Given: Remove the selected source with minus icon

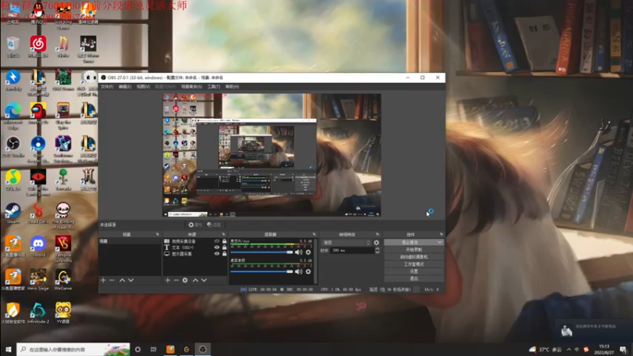Looking at the screenshot, I should pos(176,280).
